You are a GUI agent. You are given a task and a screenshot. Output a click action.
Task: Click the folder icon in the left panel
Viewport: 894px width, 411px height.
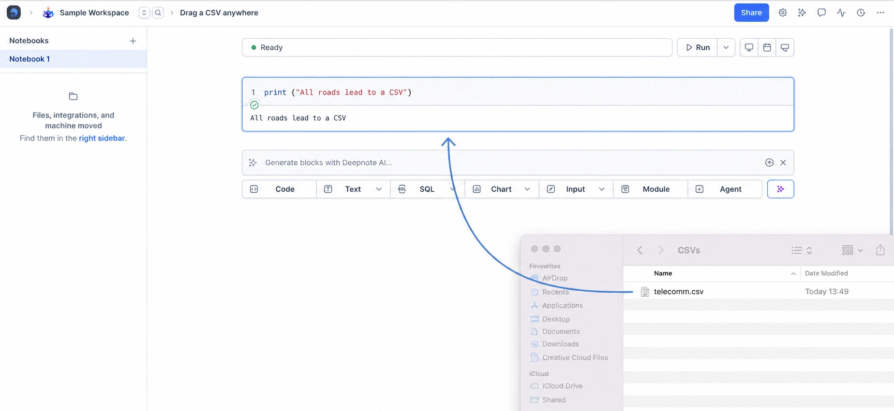[73, 96]
